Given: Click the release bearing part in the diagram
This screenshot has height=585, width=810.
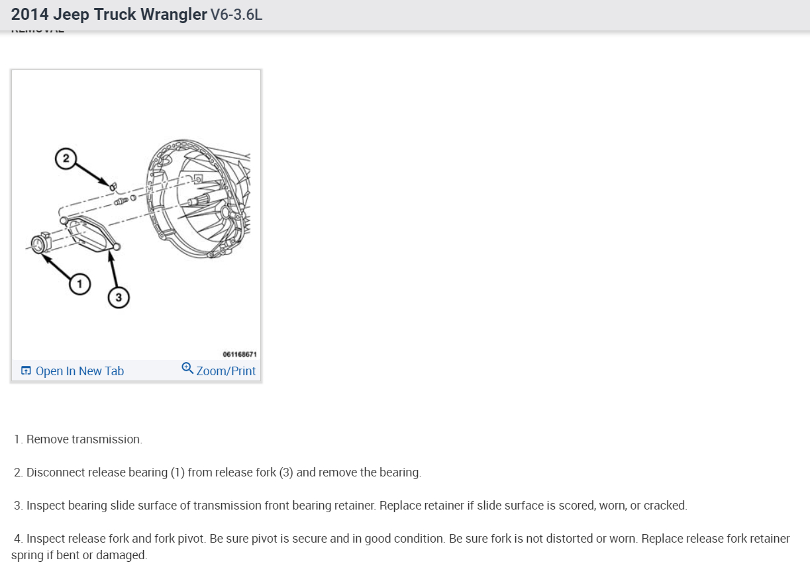Looking at the screenshot, I should click(x=40, y=243).
